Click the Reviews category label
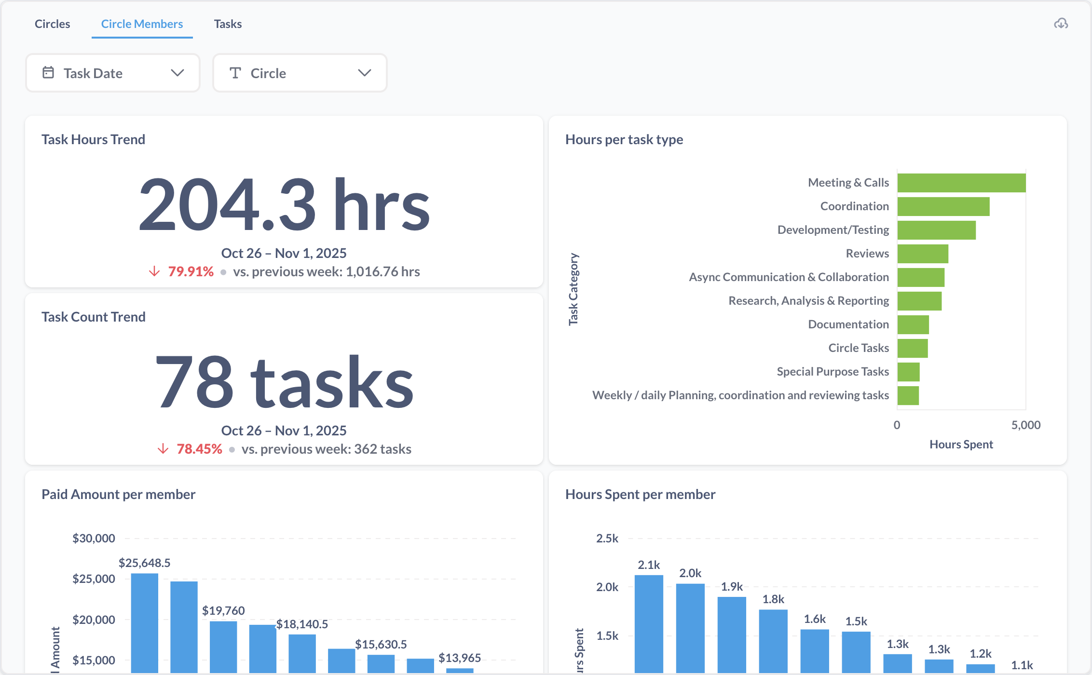Viewport: 1092px width, 675px height. (867, 254)
